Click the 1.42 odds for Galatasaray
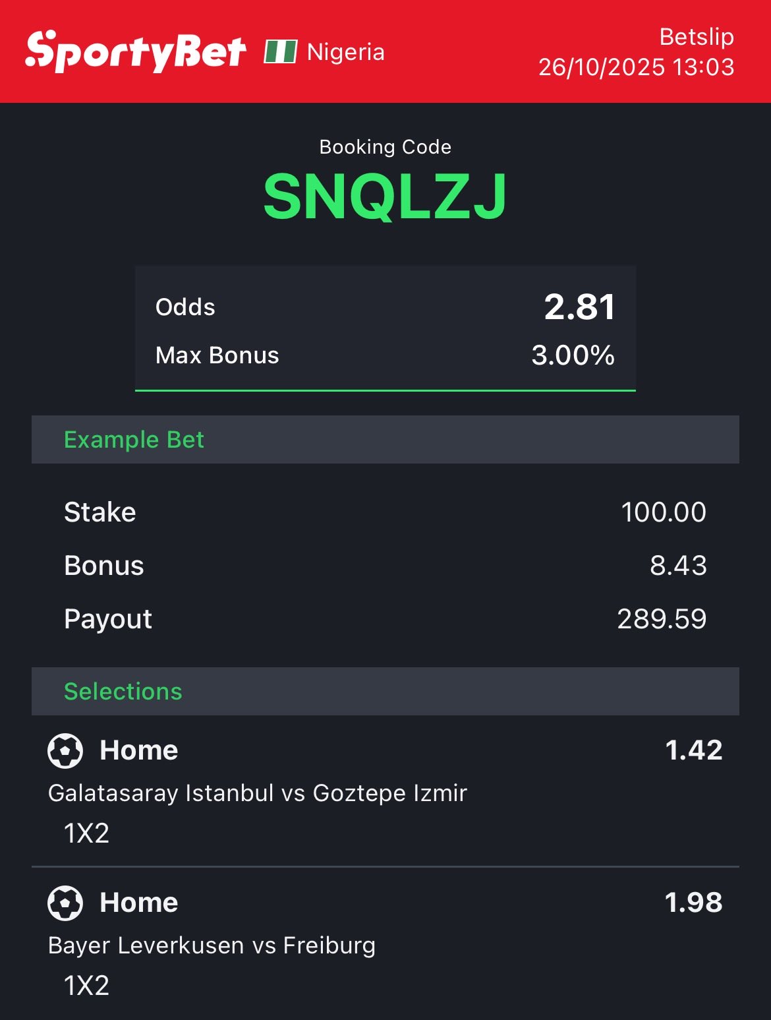 point(693,750)
